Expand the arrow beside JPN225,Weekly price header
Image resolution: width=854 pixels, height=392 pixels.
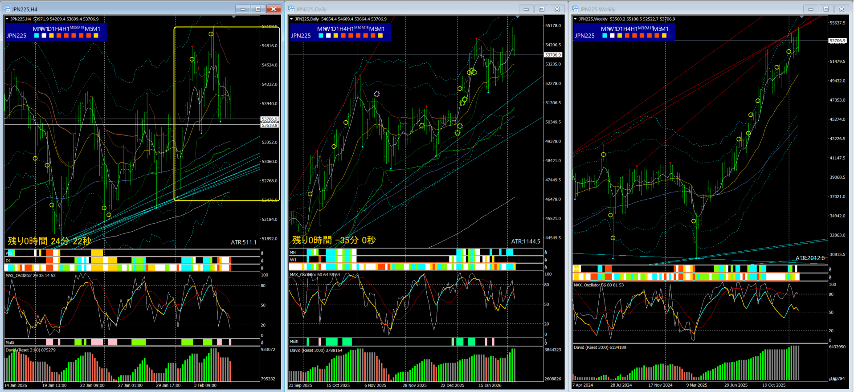tap(575, 19)
